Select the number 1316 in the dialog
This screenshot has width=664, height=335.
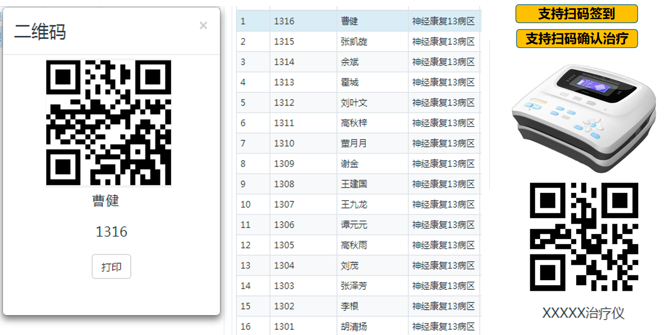112,232
